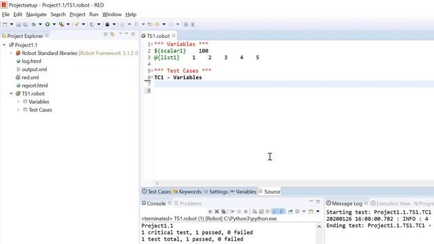Click the Run External Tools icon

pyautogui.click(x=62, y=24)
